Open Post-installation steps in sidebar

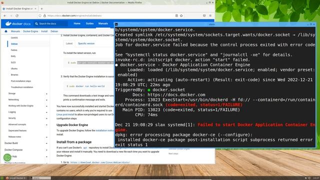point(21,81)
